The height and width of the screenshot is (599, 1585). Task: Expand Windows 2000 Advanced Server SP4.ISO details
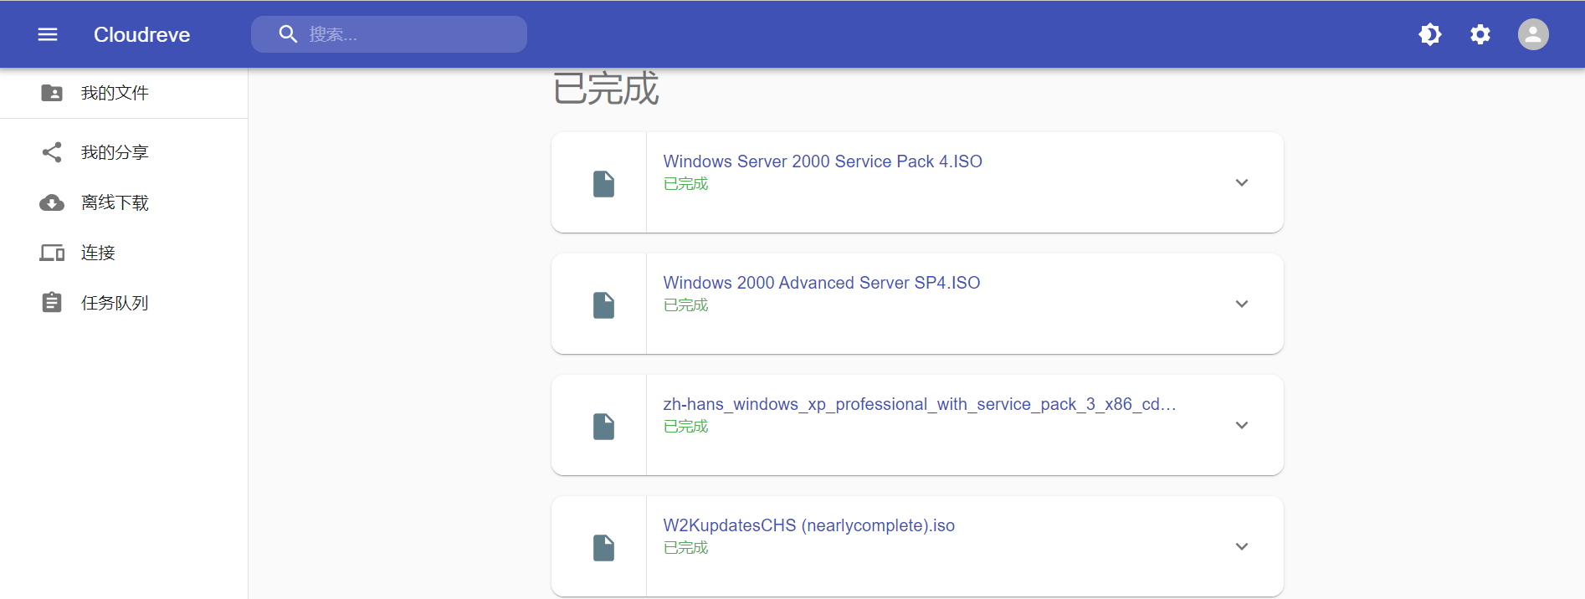1242,304
